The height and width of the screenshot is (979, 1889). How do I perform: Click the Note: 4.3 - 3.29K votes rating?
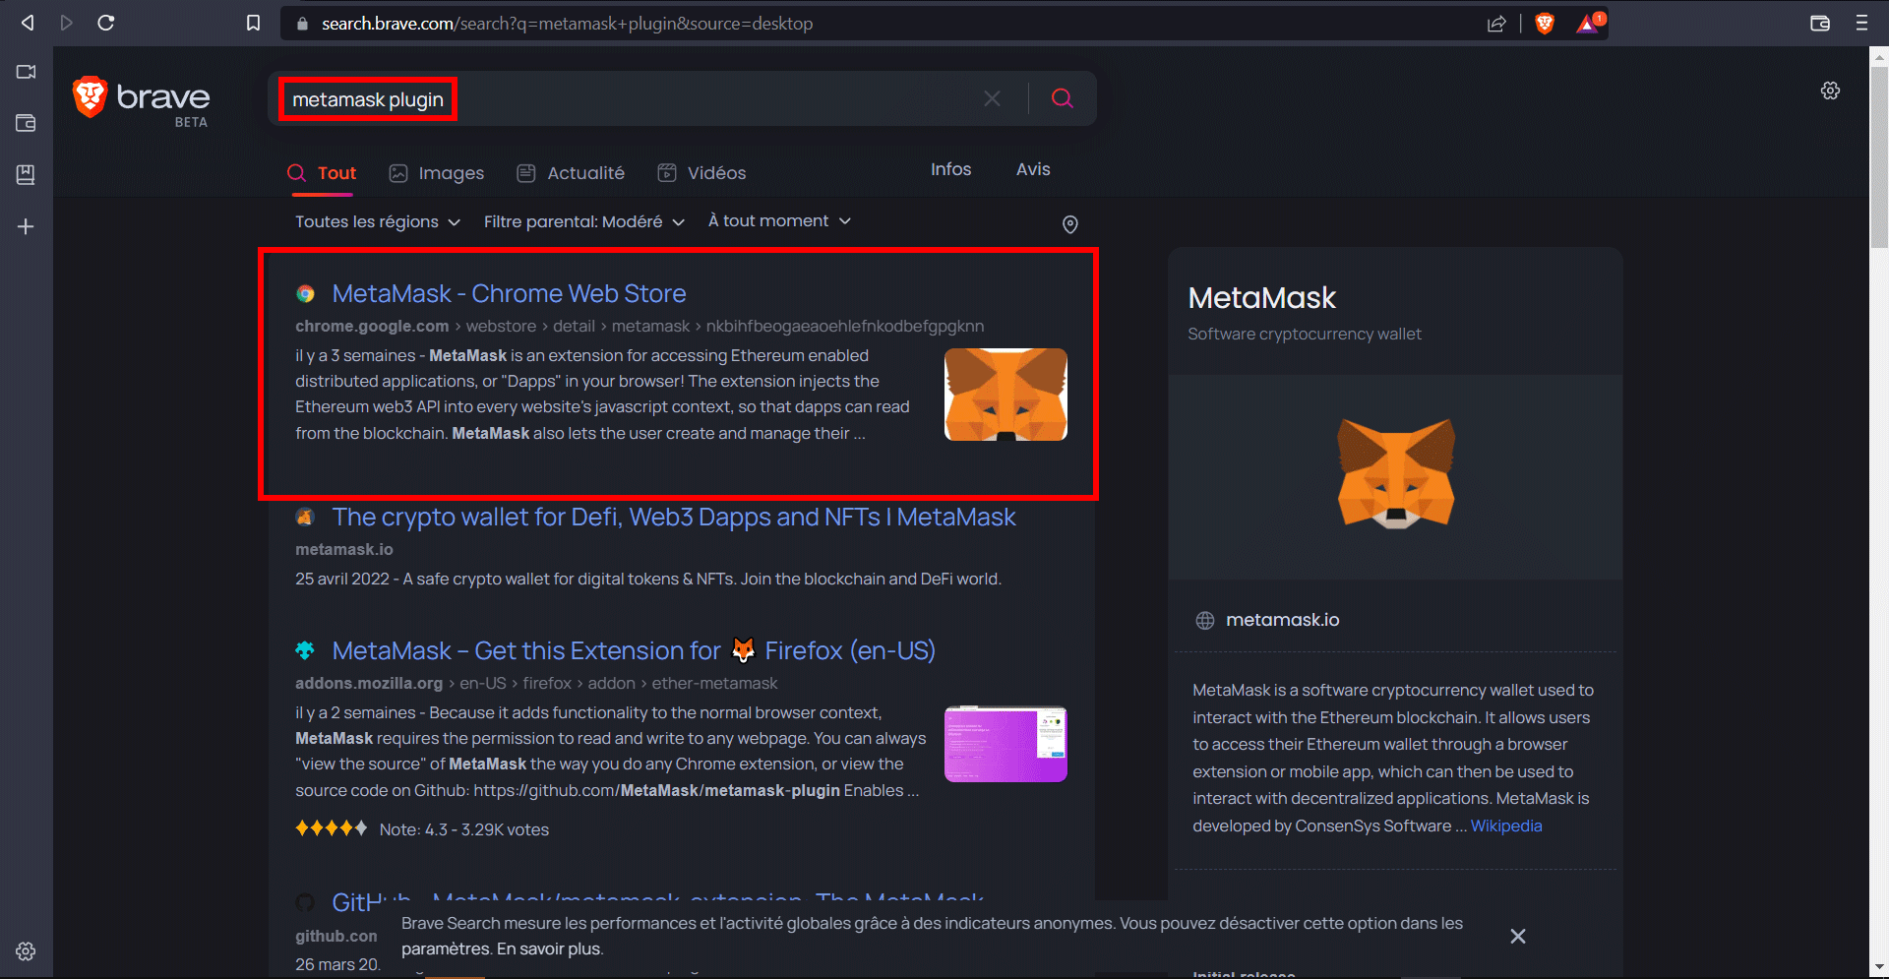pyautogui.click(x=464, y=829)
